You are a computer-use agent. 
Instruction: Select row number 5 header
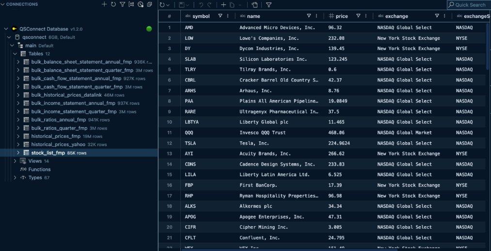coord(170,69)
